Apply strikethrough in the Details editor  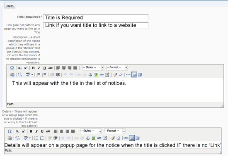[48, 131]
